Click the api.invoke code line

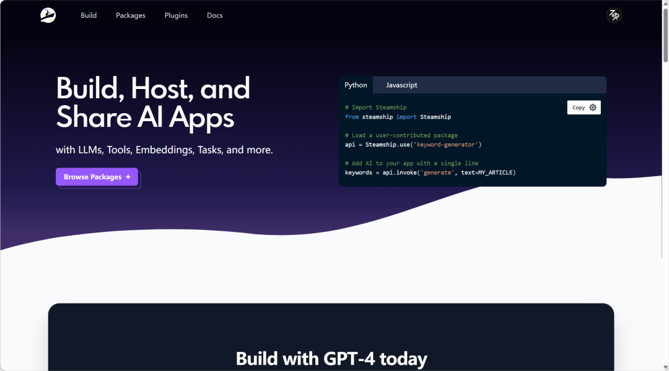pos(430,173)
